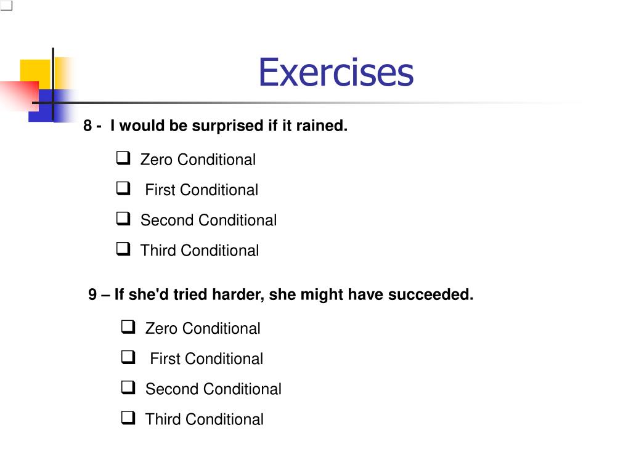Screen dimensions: 631x473
Task: Click 'Second Conditional' label under question 8
Action: pyautogui.click(x=208, y=220)
